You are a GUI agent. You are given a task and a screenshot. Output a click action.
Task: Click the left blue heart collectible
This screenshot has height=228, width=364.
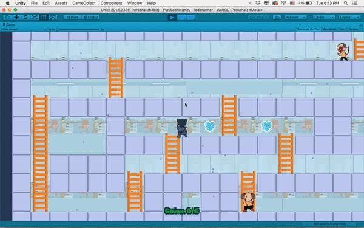210,126
